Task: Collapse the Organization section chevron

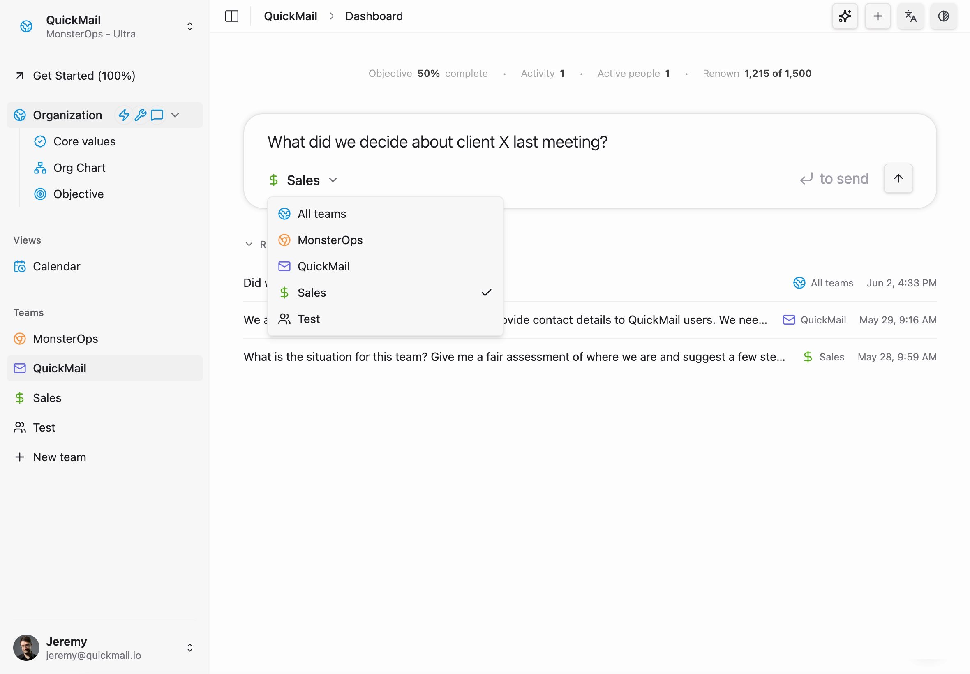Action: tap(175, 115)
